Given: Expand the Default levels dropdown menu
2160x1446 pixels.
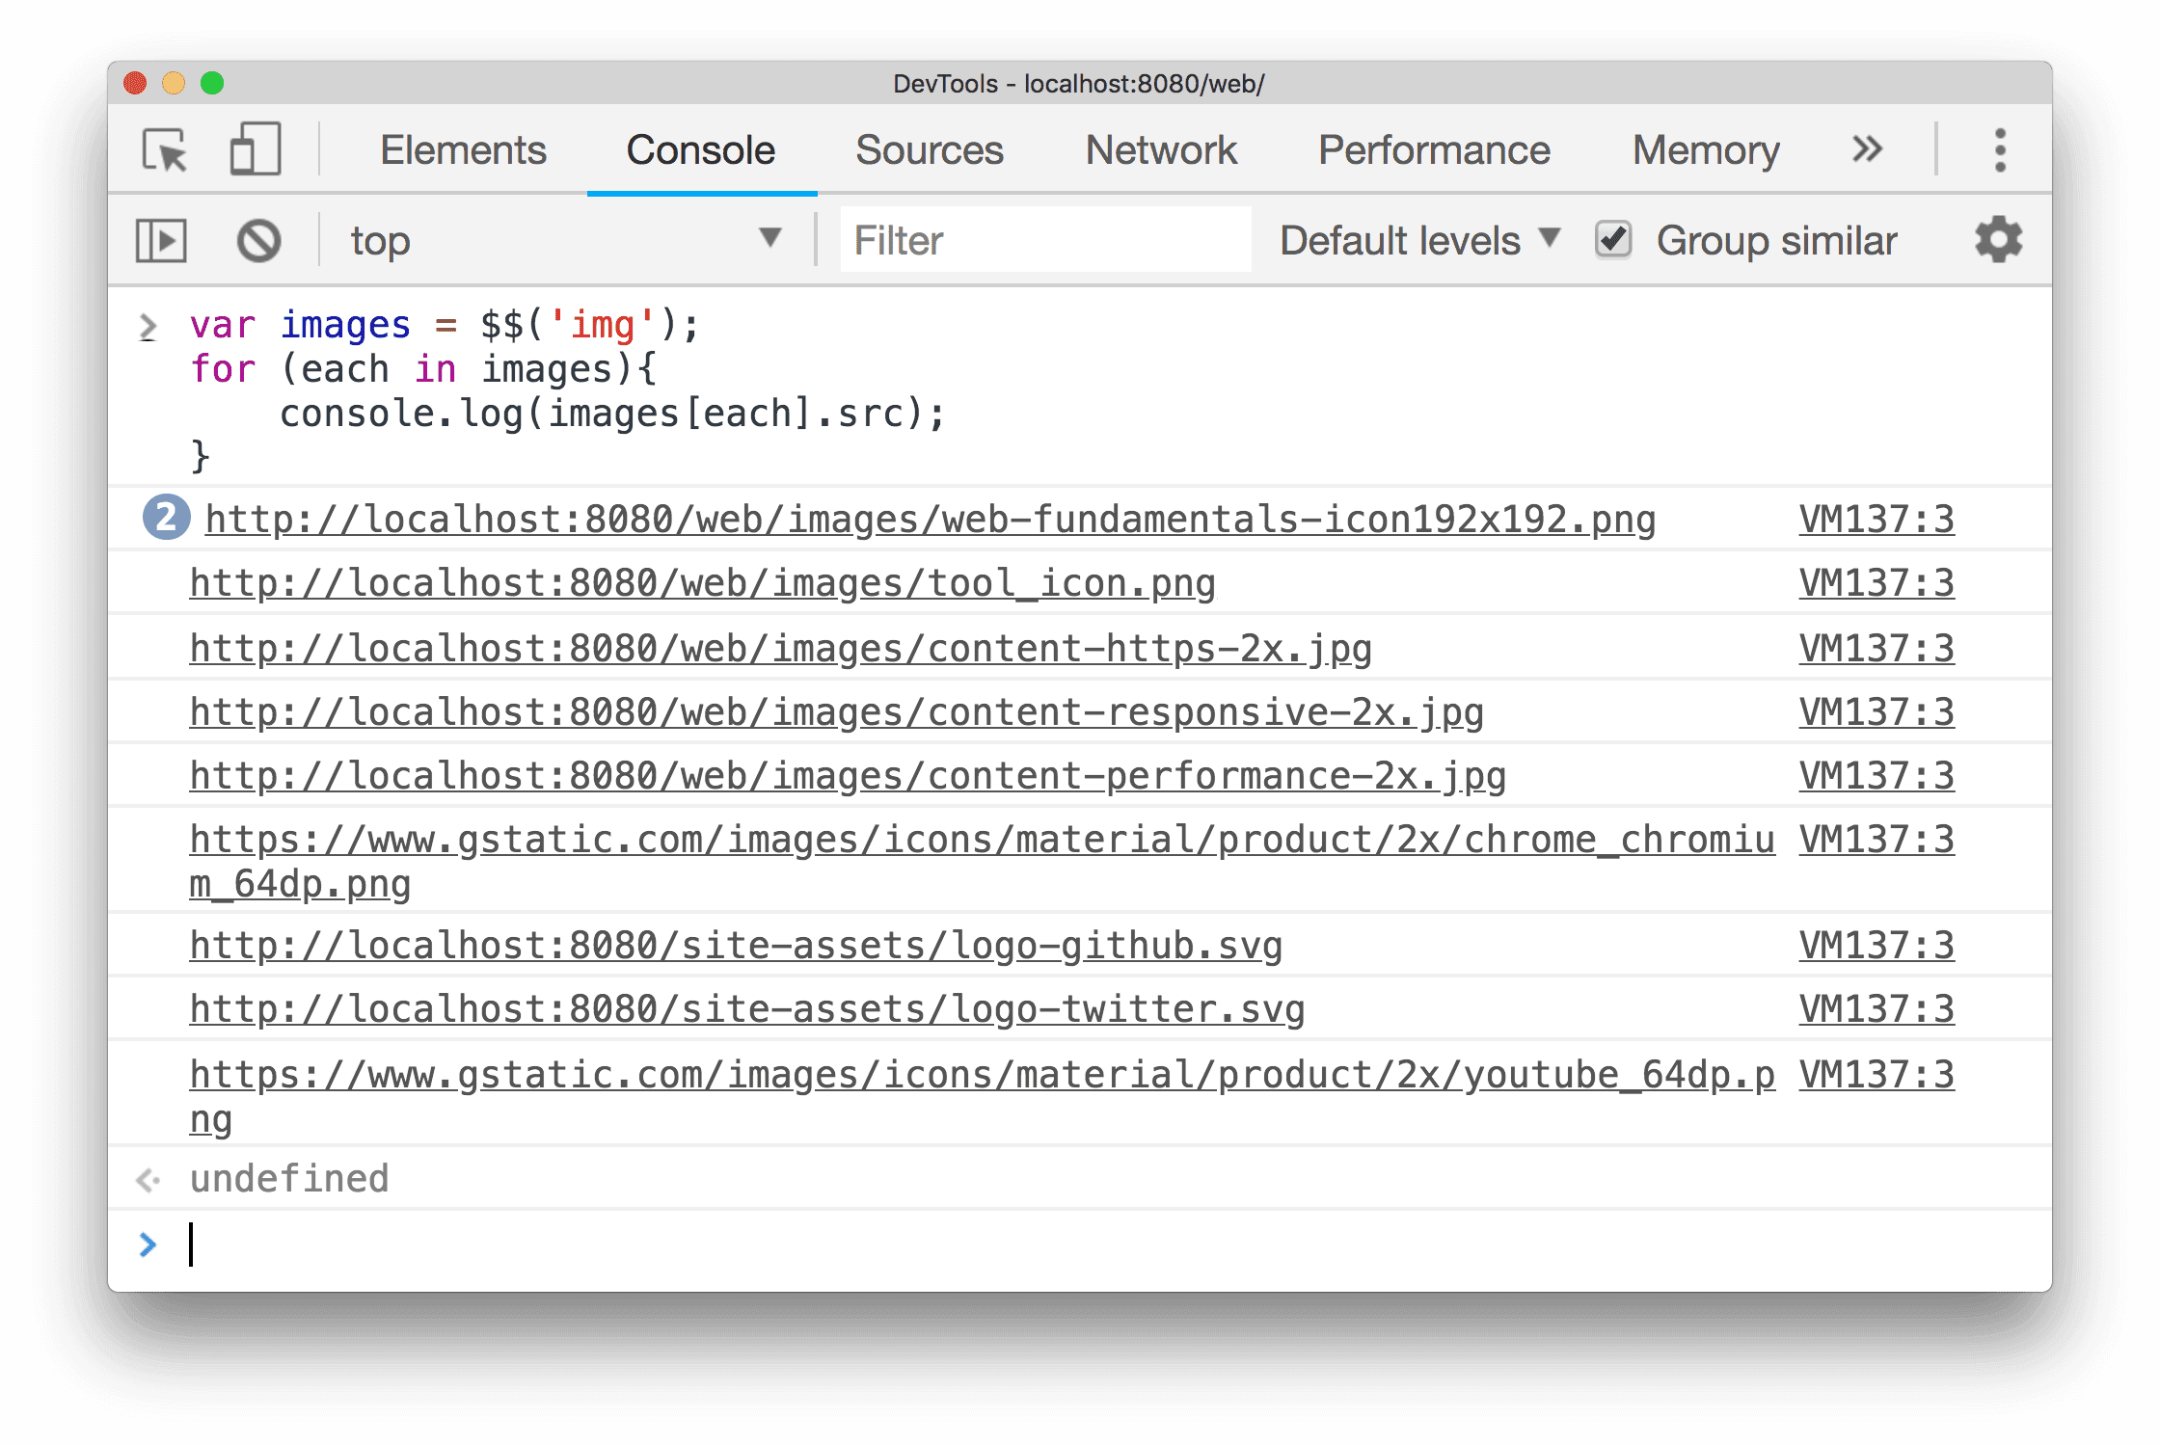Looking at the screenshot, I should click(1419, 240).
